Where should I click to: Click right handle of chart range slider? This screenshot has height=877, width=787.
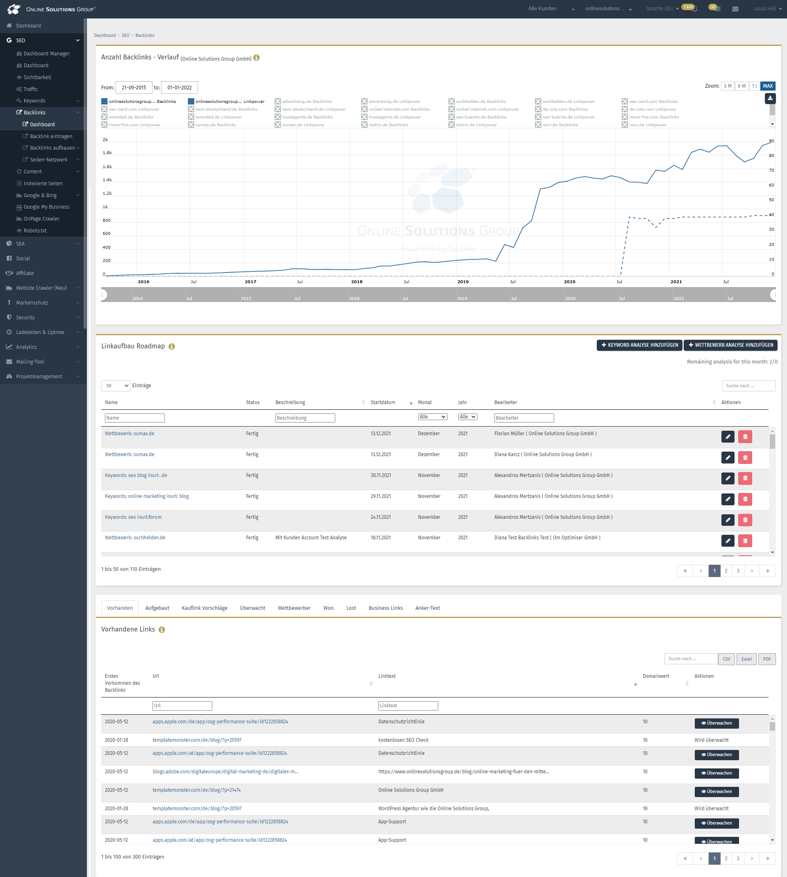tap(773, 295)
